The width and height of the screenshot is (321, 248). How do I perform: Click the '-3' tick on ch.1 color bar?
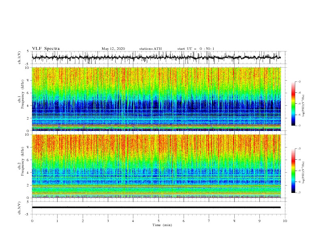click(299, 81)
